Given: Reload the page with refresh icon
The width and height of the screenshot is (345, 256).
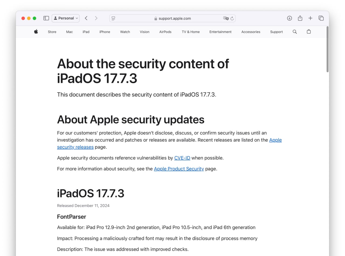Looking at the screenshot, I should tap(232, 18).
